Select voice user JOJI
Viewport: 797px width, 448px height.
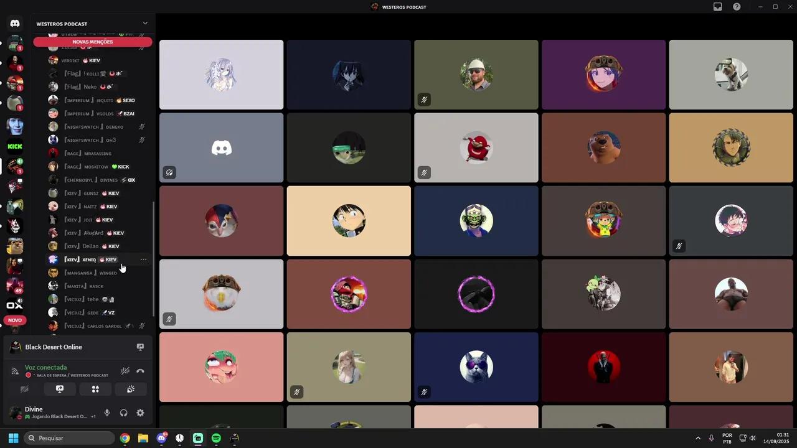pyautogui.click(x=100, y=220)
